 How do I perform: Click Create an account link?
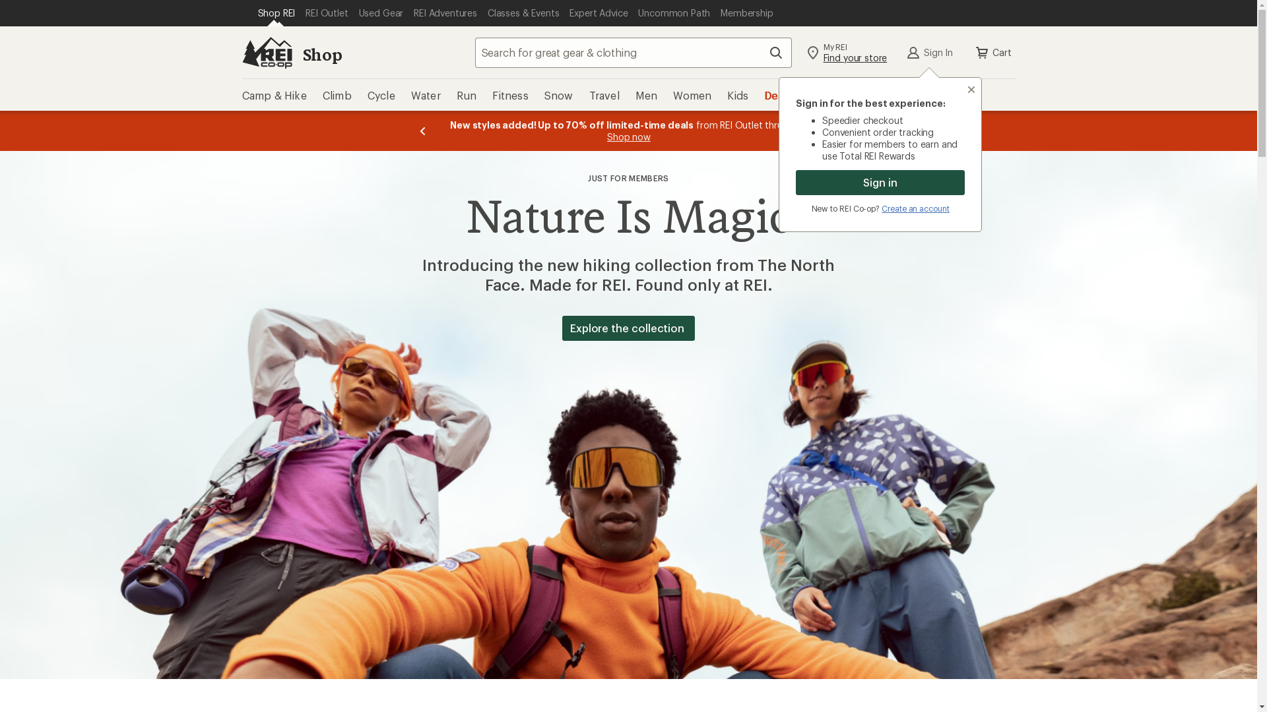[915, 209]
